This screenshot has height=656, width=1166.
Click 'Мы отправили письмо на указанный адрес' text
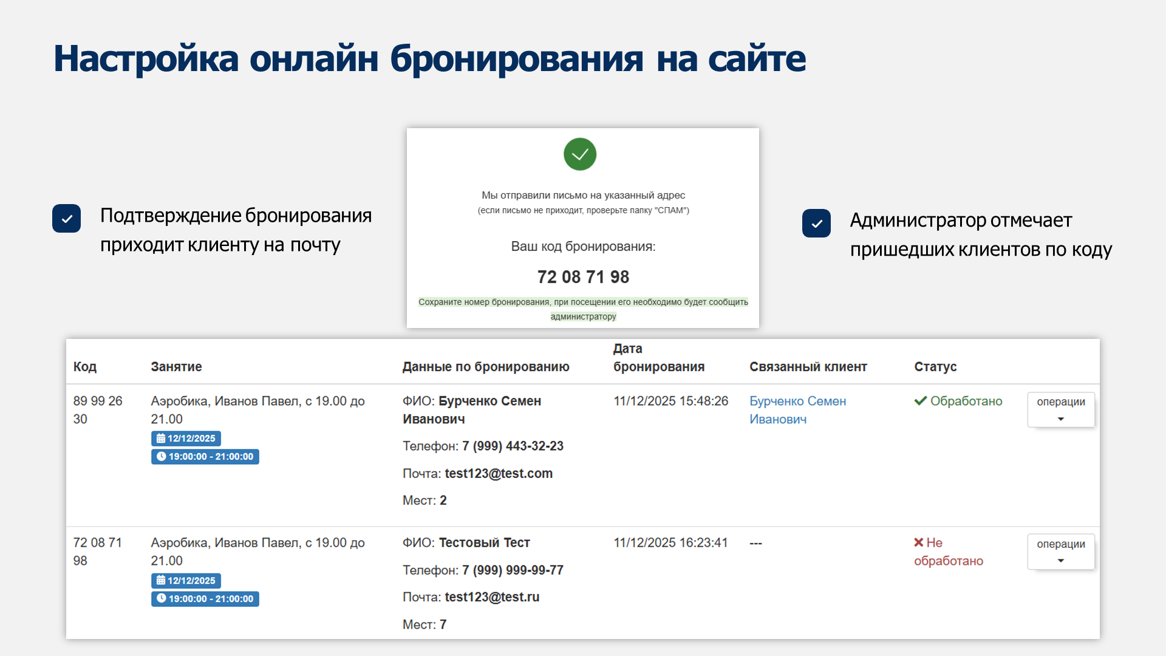tap(583, 195)
